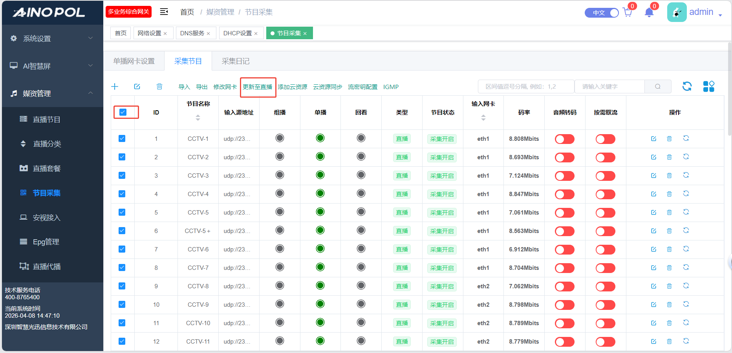This screenshot has height=353, width=732.
Task: Enable audio transcoding toggle for CCTV-4
Action: pos(564,194)
